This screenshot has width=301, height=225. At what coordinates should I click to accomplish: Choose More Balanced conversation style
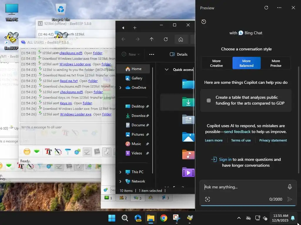click(247, 63)
